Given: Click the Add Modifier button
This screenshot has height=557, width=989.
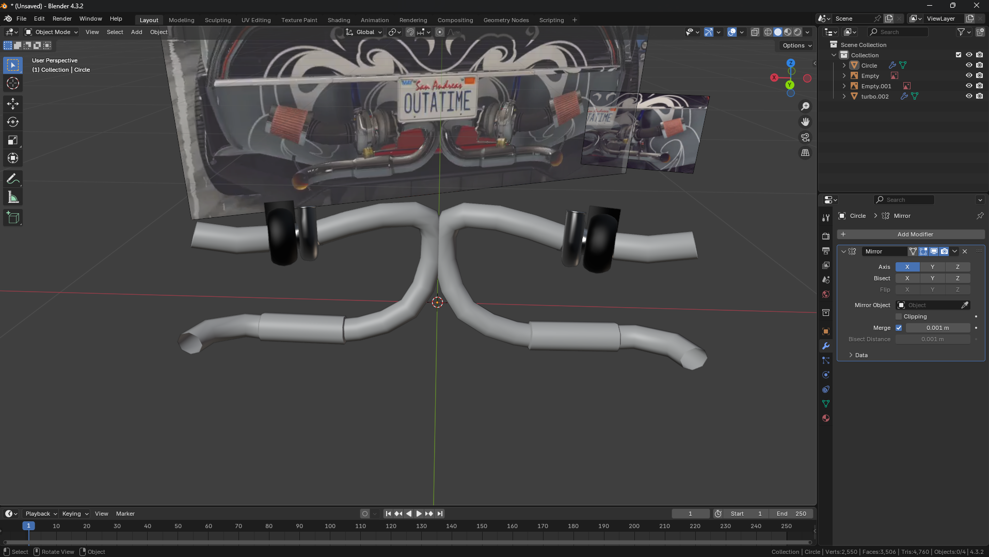Looking at the screenshot, I should (911, 234).
